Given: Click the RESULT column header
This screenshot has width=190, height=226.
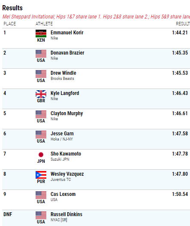Looking at the screenshot, I should [183, 24].
